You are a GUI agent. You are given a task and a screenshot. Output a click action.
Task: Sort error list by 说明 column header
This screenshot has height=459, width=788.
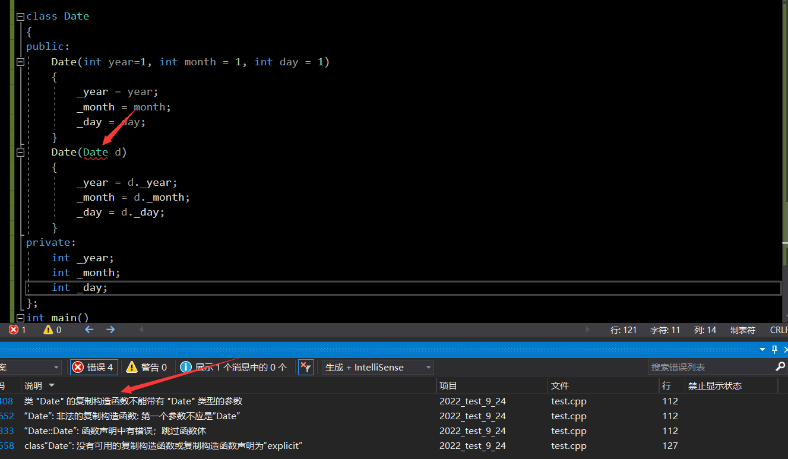tap(33, 386)
